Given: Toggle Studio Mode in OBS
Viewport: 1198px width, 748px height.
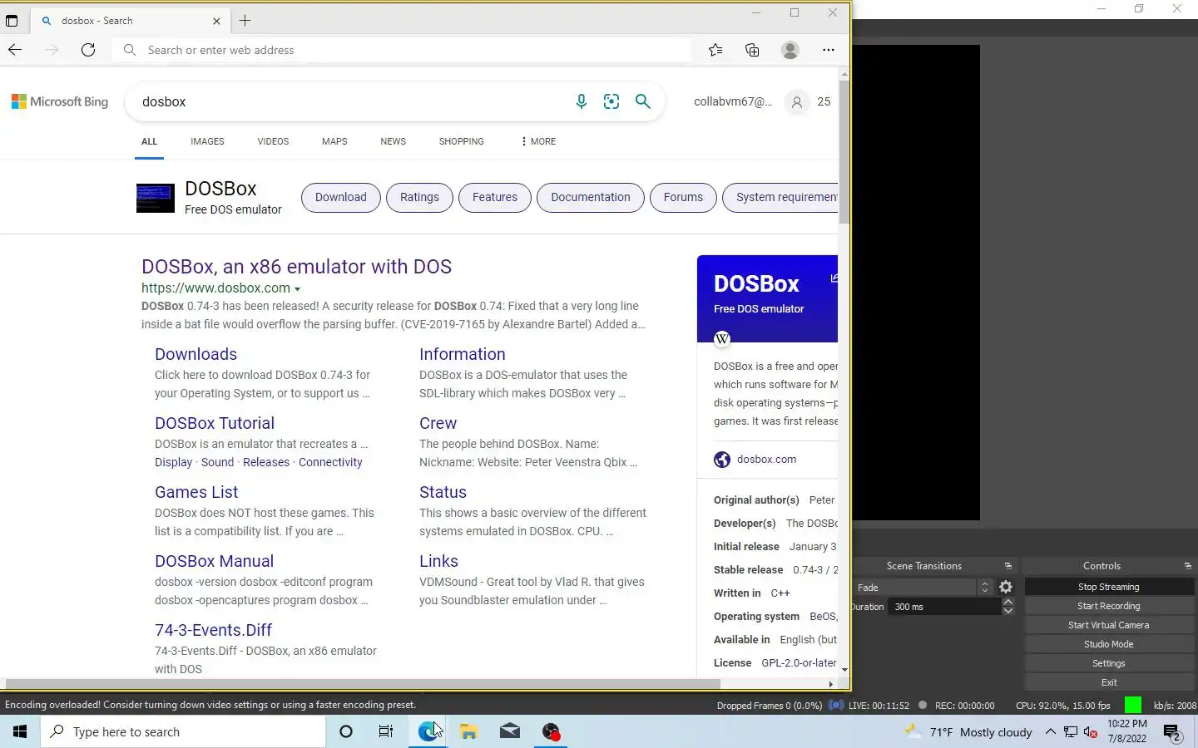Looking at the screenshot, I should (1108, 644).
